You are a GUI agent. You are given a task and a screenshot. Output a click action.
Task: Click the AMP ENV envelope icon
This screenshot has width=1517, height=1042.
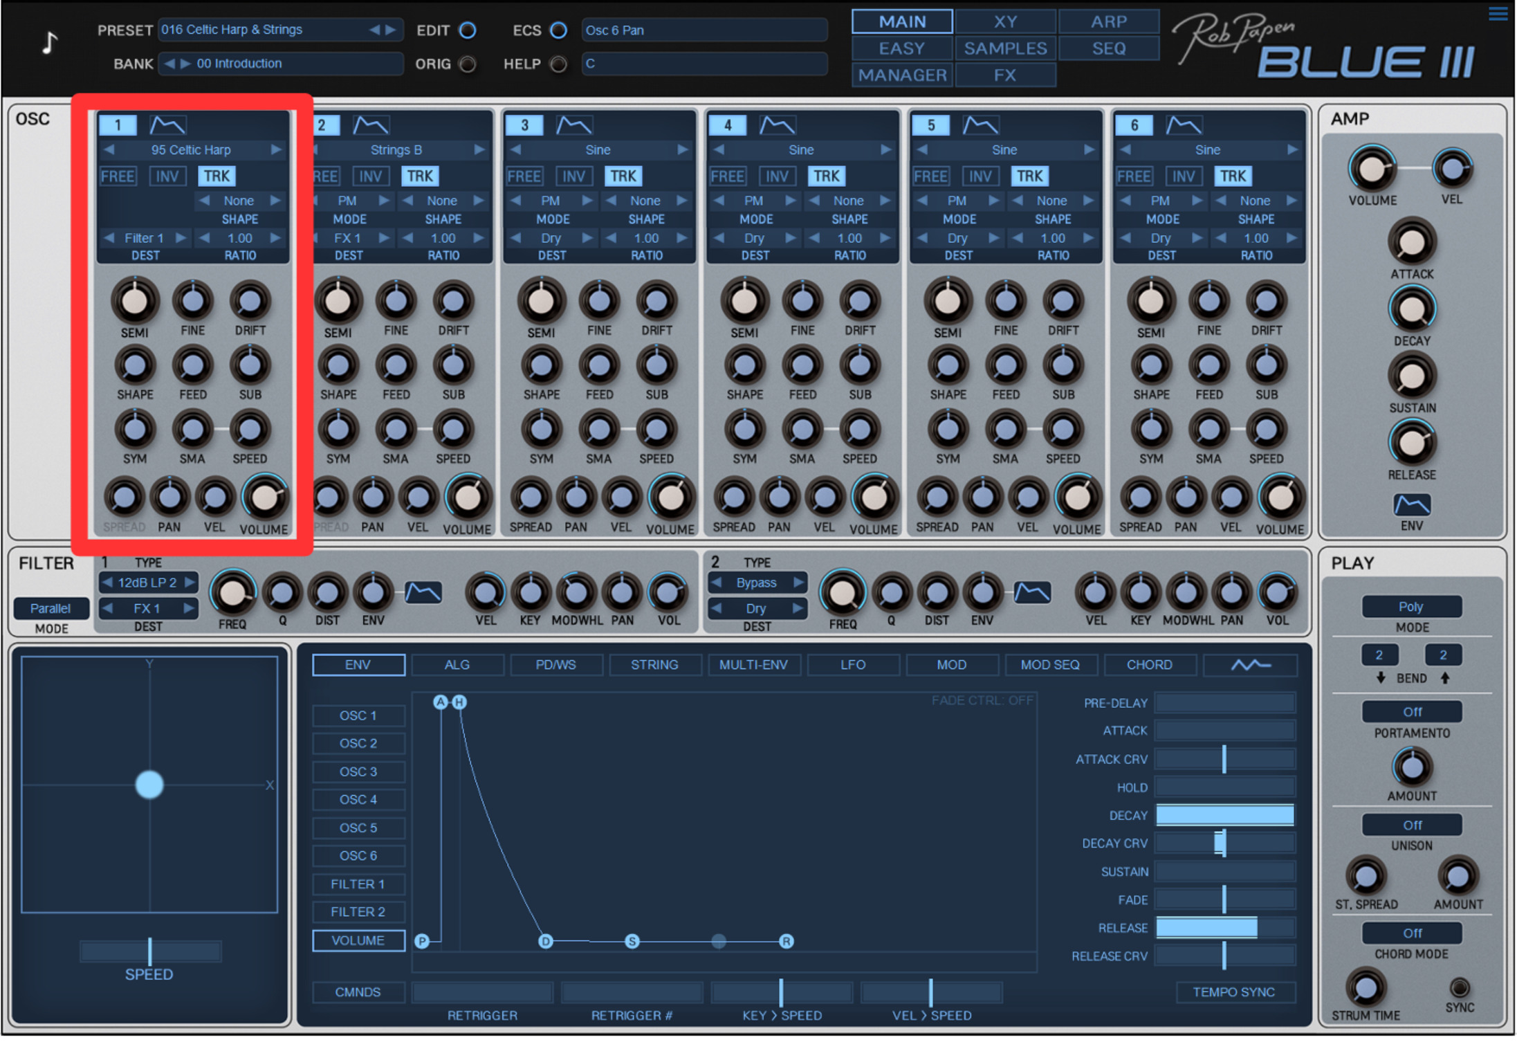1411,504
